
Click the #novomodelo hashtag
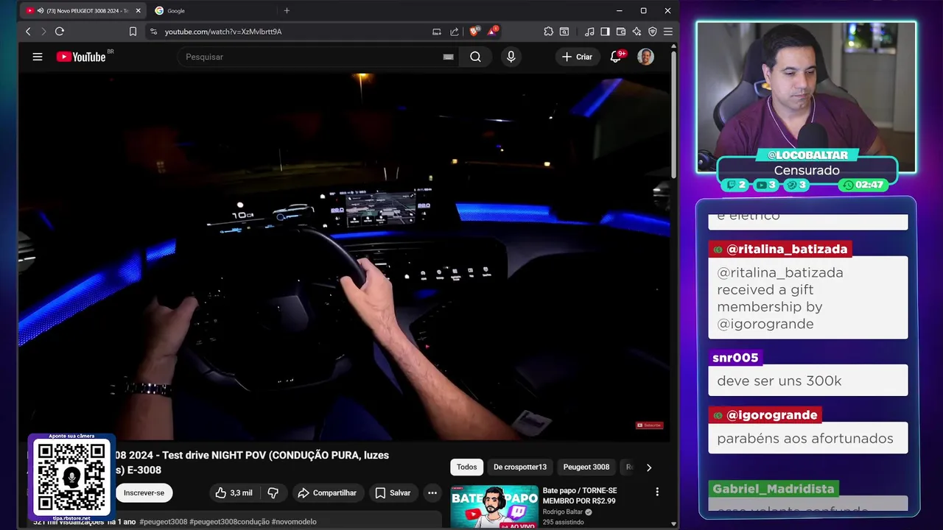[294, 521]
